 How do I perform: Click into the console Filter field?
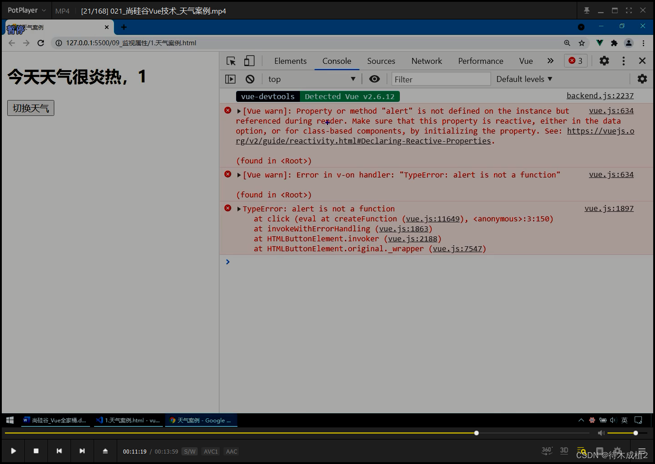[x=441, y=79]
